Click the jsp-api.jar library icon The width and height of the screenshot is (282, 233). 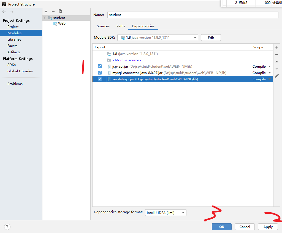(109, 67)
